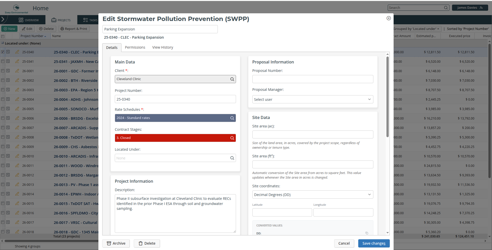492x250 pixels.
Task: Open Rate Schedules lookup magnifier
Action: [232, 118]
